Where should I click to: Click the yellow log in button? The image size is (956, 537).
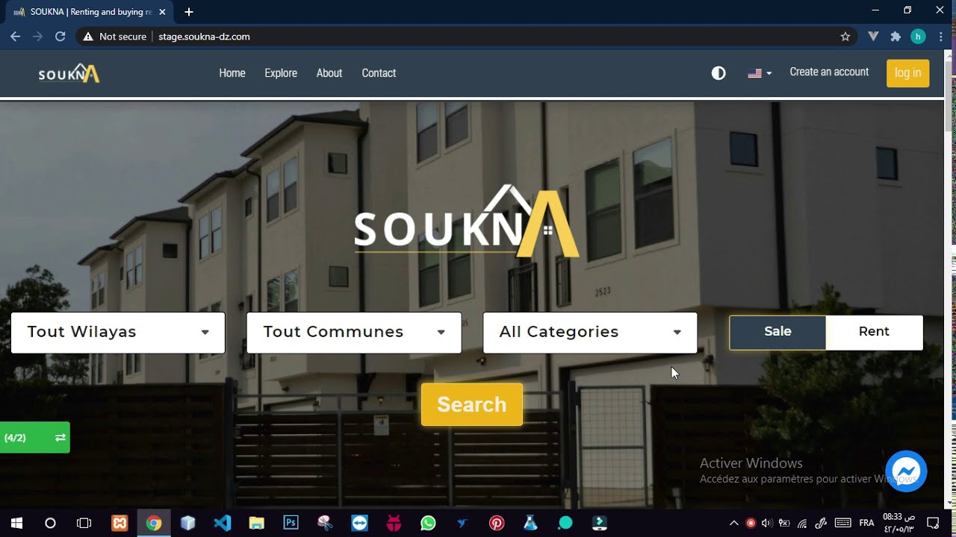[x=907, y=73]
